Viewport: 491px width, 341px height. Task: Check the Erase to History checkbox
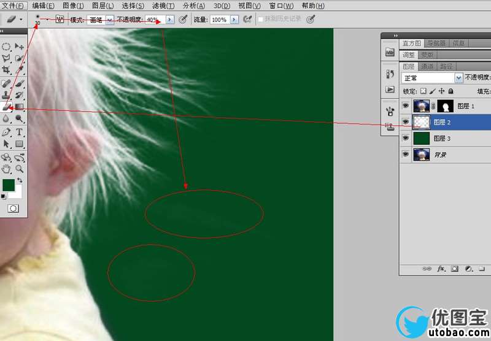260,20
